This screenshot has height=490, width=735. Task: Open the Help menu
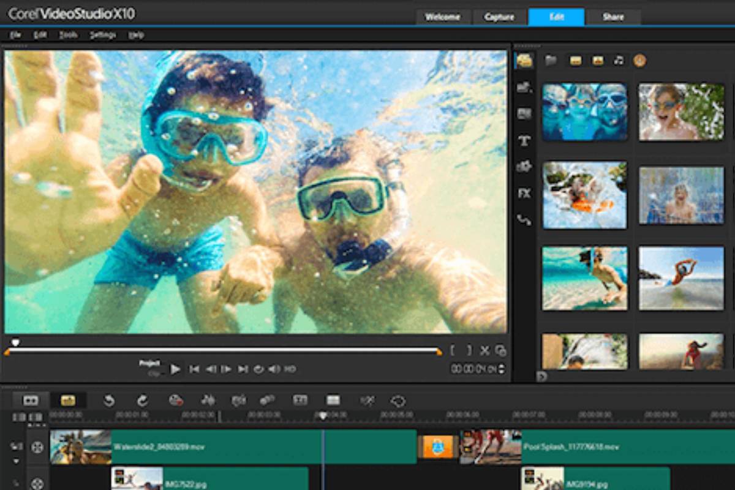(136, 35)
